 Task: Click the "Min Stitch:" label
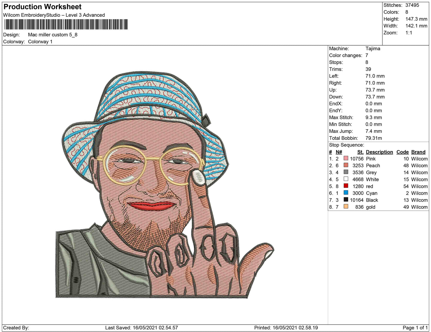341,124
